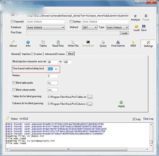Click the green Apply checkmark icon
This screenshot has height=156, width=159.
[x=121, y=102]
